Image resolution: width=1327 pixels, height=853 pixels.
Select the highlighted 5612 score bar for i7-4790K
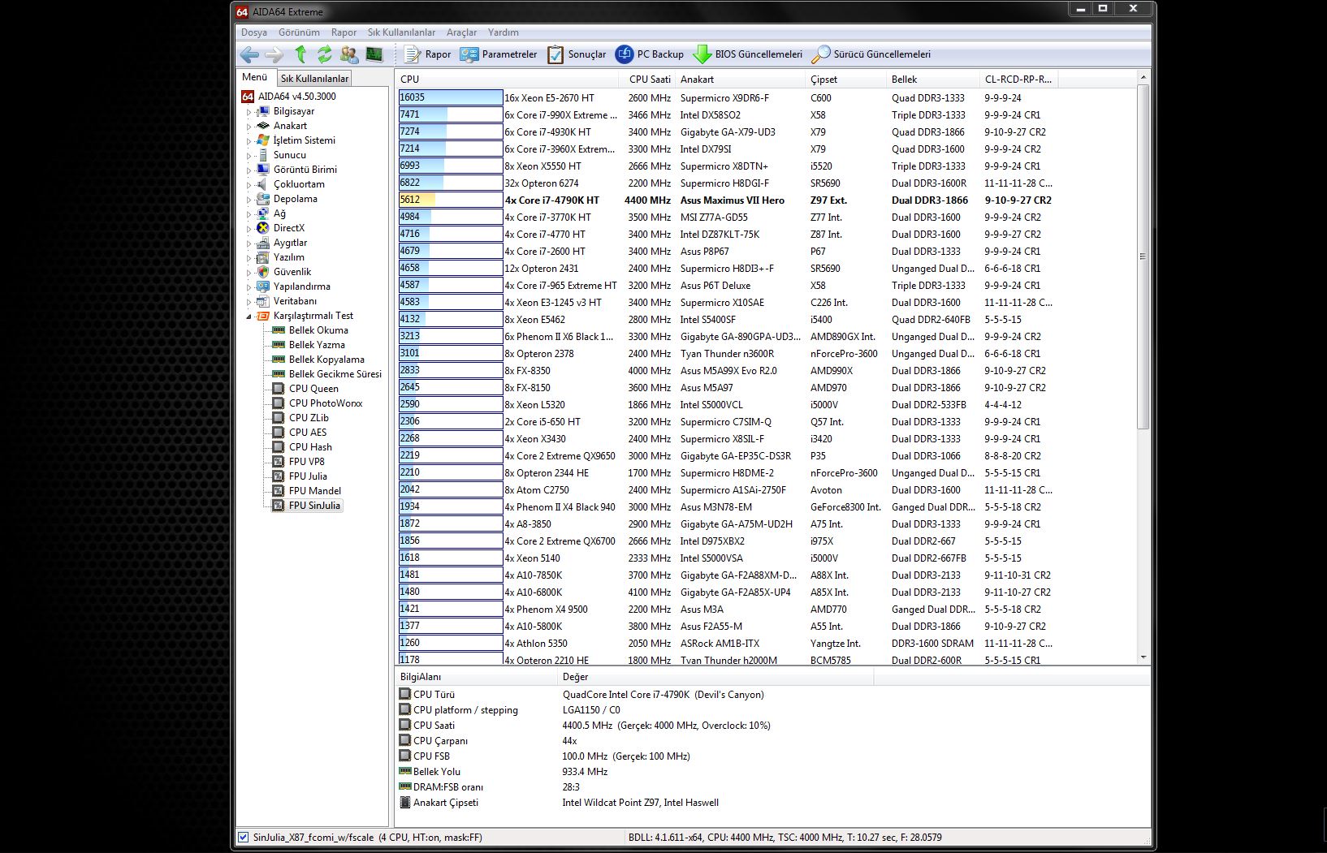pyautogui.click(x=451, y=200)
